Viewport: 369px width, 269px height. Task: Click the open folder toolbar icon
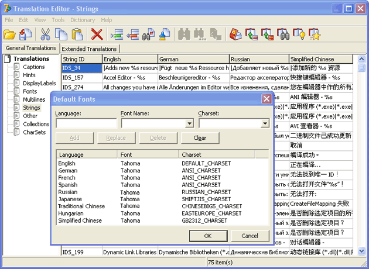point(9,35)
